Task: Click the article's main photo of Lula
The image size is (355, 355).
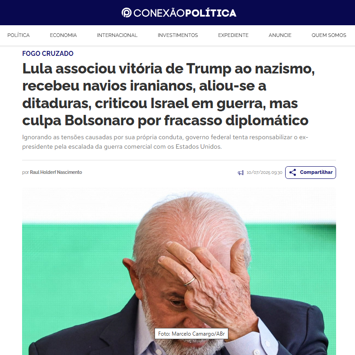Action: [x=179, y=271]
